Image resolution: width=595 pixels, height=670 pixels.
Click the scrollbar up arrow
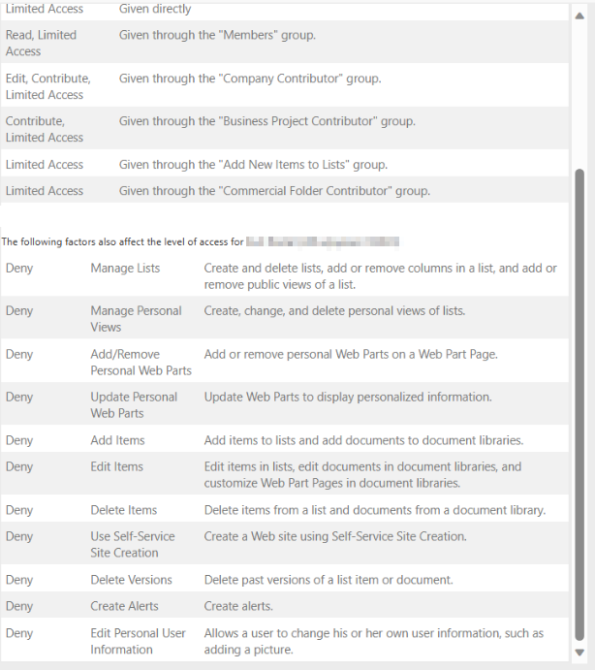pyautogui.click(x=579, y=16)
